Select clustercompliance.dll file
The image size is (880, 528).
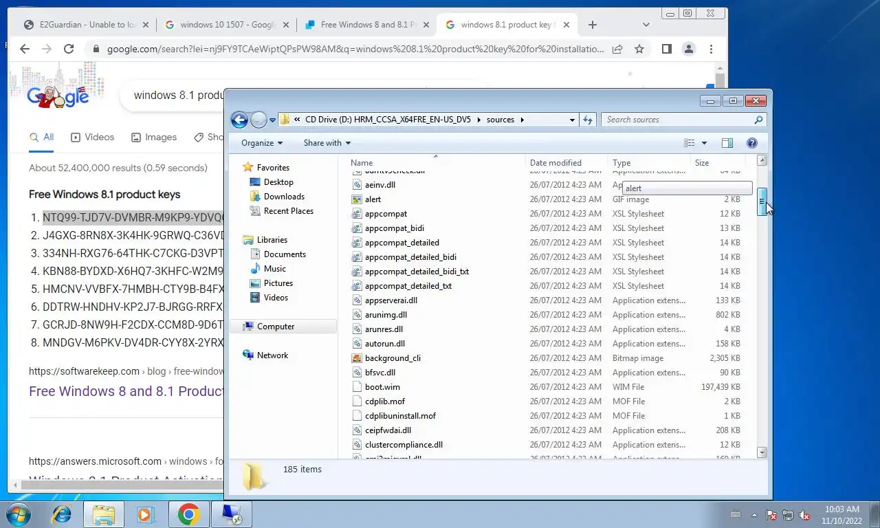tap(404, 445)
